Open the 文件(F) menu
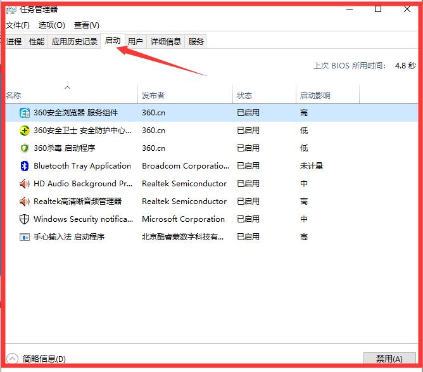The height and width of the screenshot is (372, 423). 18,25
